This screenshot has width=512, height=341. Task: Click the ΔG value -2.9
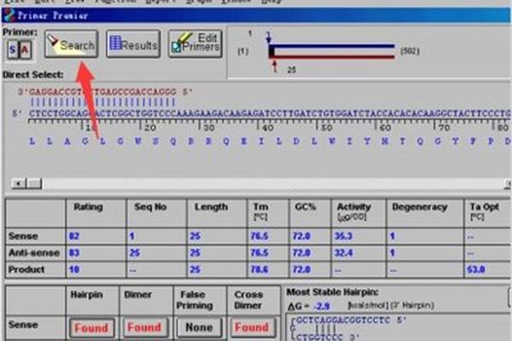pos(322,306)
